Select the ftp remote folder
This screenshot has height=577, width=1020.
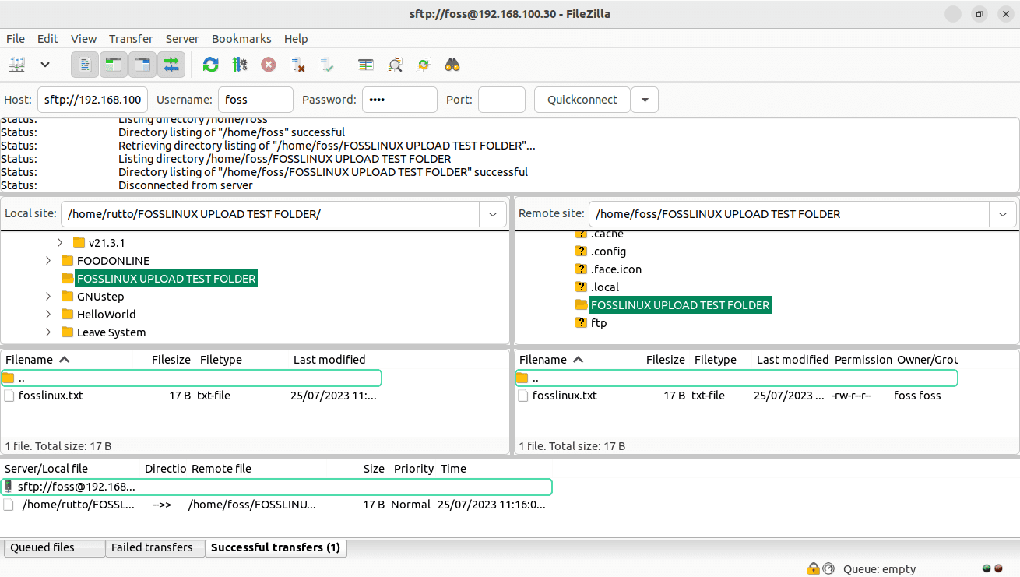599,323
